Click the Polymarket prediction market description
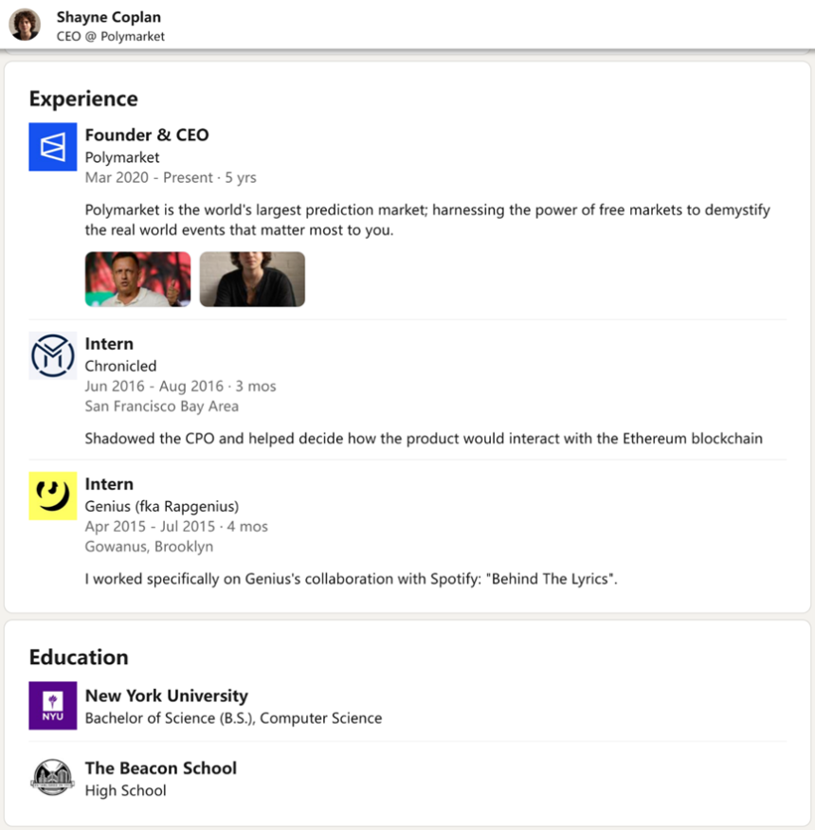The image size is (815, 830). pyautogui.click(x=427, y=220)
